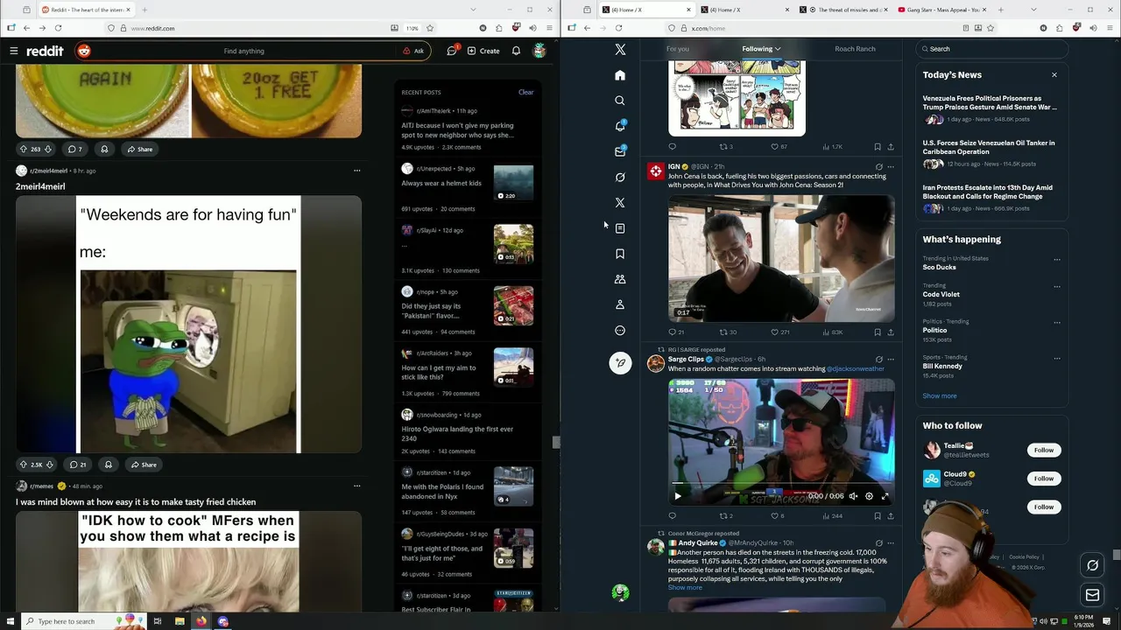
Task: Open X More options circle icon
Action: pyautogui.click(x=620, y=331)
